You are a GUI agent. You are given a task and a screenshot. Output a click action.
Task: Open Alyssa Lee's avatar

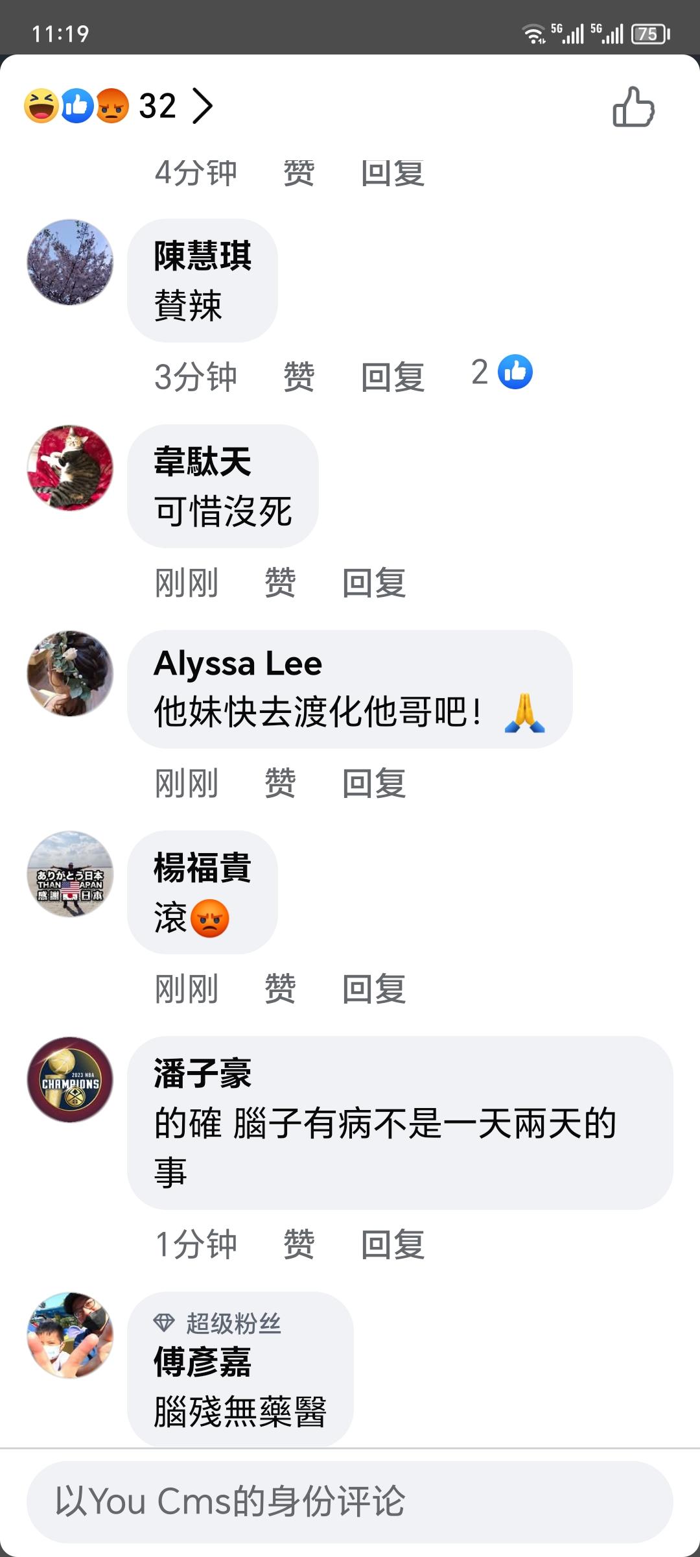pyautogui.click(x=70, y=673)
